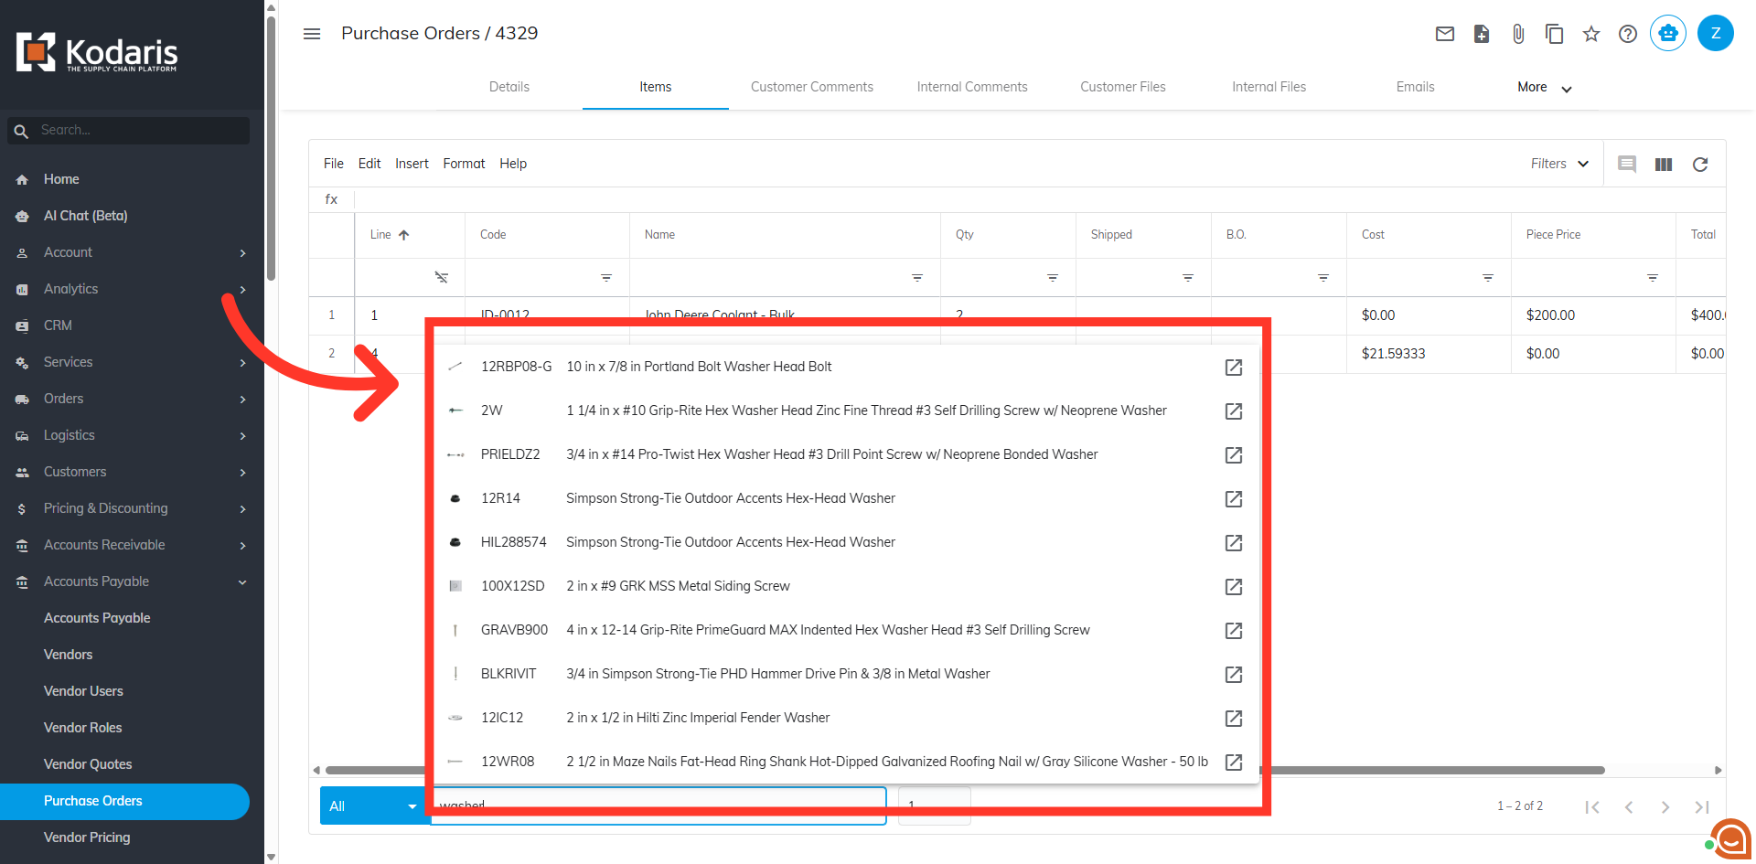Open the column chooser icon
This screenshot has width=1756, height=864.
click(1664, 165)
